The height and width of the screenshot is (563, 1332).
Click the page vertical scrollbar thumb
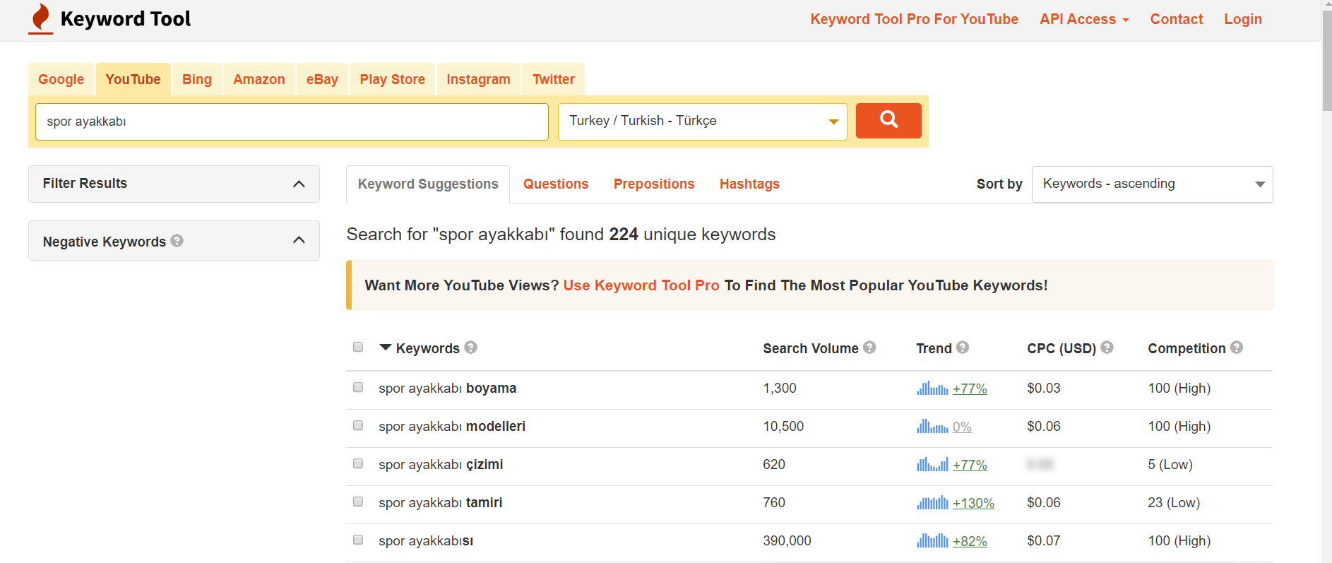point(1326,60)
